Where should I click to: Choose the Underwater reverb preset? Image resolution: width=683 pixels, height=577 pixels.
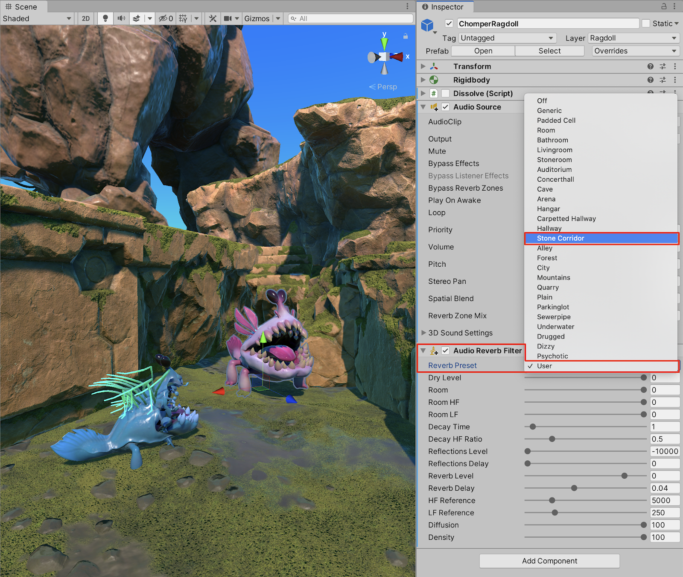coord(555,327)
